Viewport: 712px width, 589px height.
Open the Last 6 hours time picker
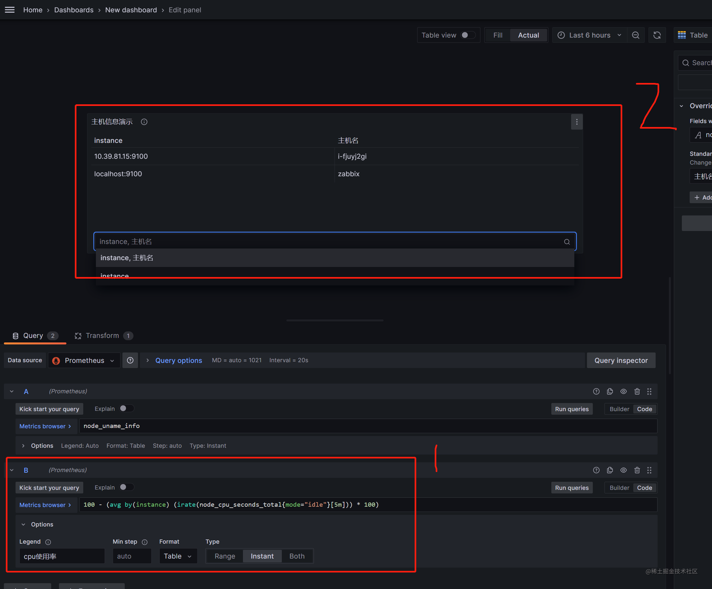pyautogui.click(x=589, y=35)
